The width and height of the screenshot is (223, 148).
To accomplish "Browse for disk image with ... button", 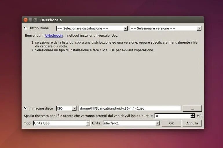I will (192, 108).
